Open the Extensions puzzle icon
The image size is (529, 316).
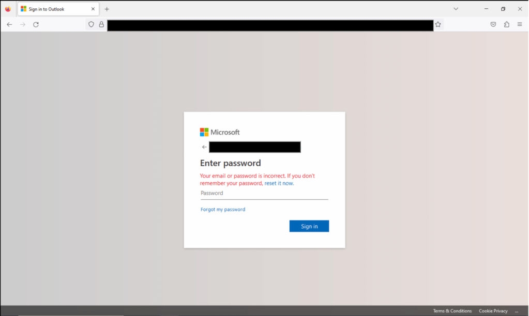point(506,24)
